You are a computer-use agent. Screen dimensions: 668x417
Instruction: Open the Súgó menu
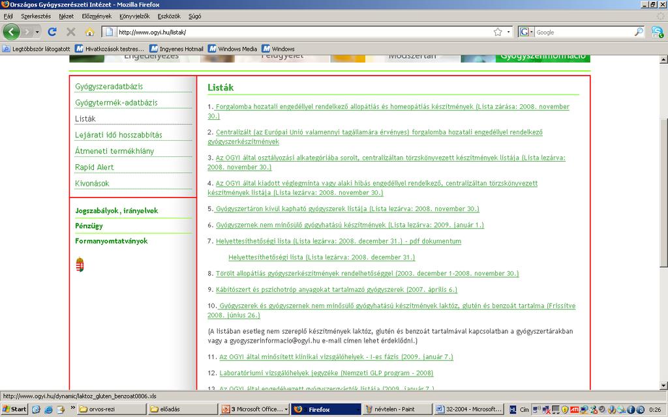coord(194,16)
